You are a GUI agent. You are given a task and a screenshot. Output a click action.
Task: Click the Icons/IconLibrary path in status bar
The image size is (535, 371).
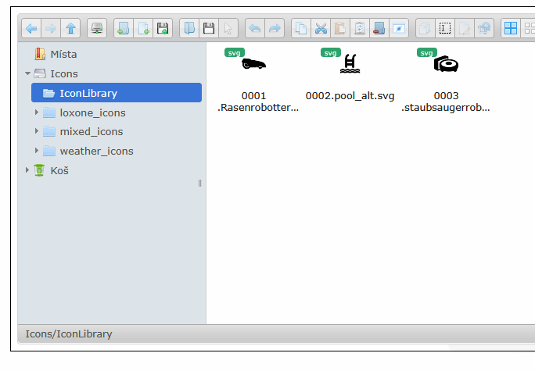point(69,334)
